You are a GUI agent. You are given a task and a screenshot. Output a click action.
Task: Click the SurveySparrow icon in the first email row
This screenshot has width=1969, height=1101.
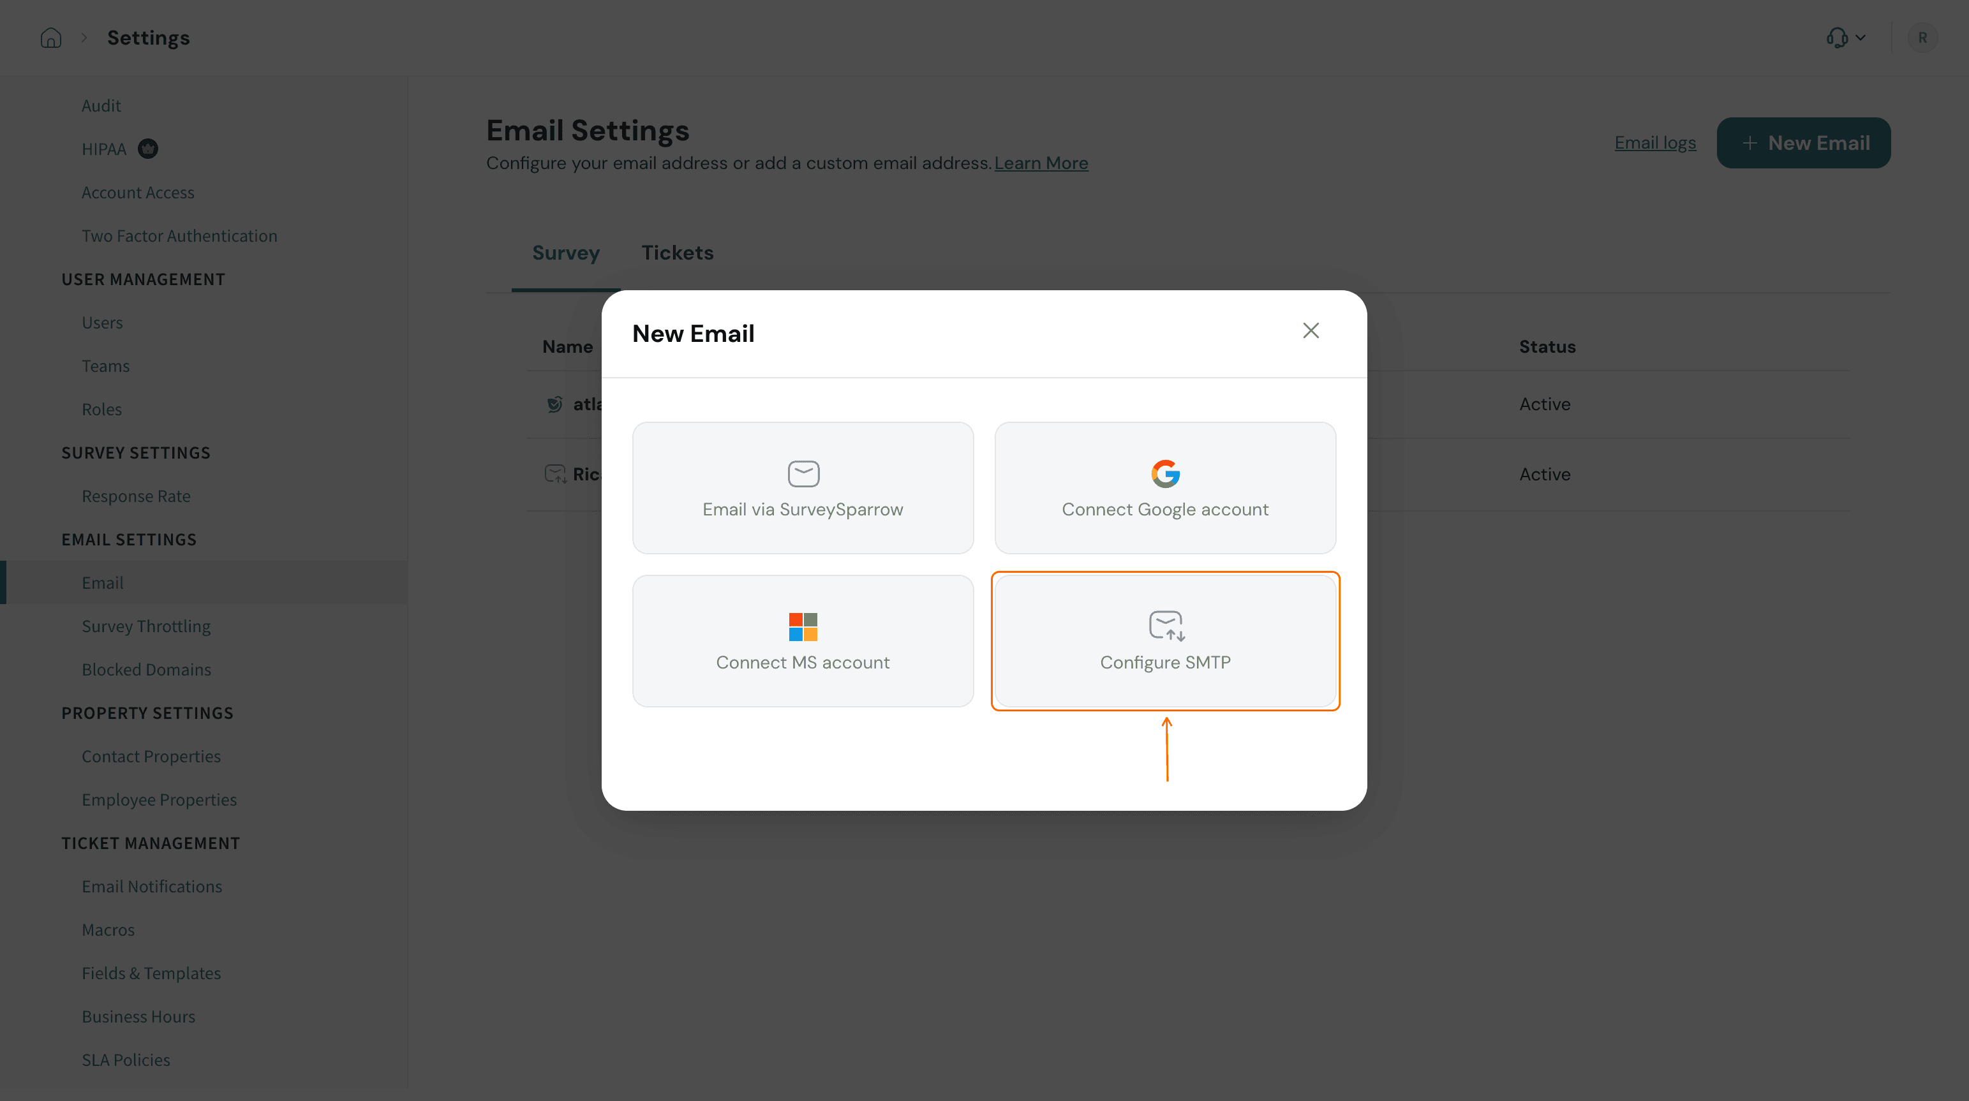click(554, 404)
